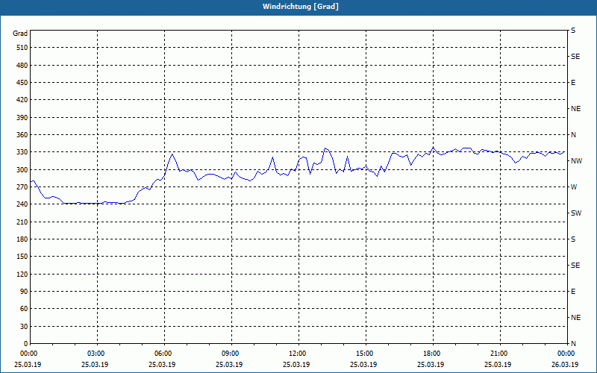Select the 510 axis value

pos(22,48)
